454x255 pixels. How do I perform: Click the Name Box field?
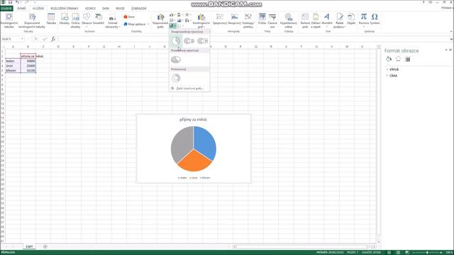[13, 39]
